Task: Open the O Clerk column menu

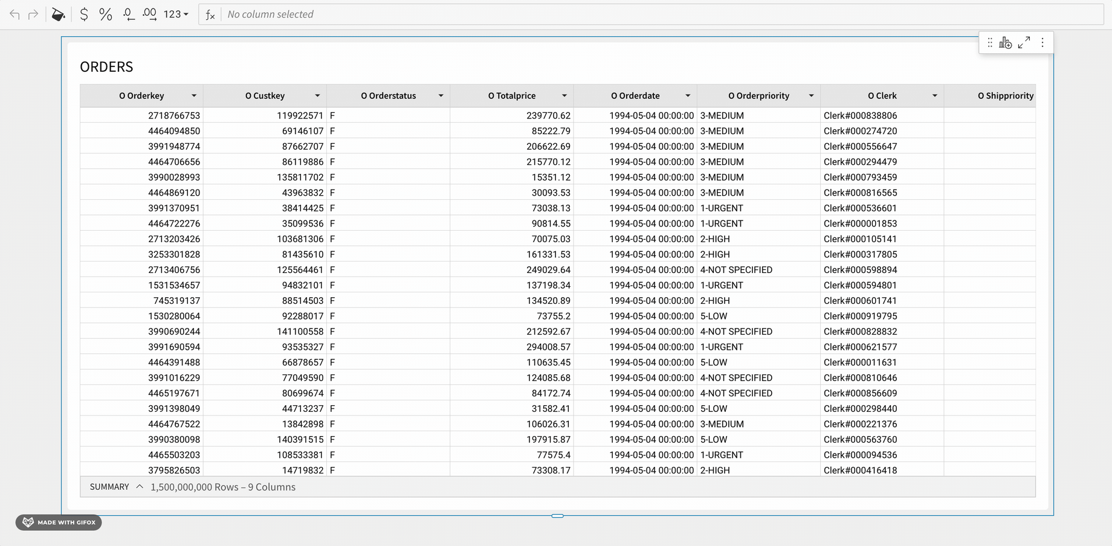Action: (935, 96)
